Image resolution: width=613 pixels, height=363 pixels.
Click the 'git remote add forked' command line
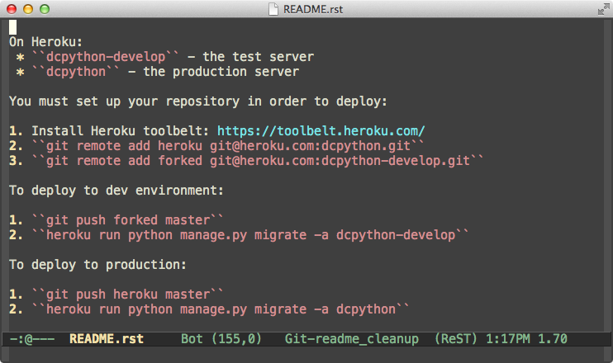point(258,161)
